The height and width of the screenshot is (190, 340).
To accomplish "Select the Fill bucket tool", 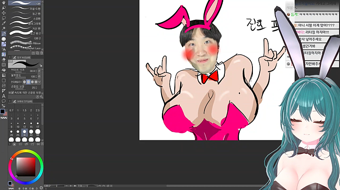I will coord(4,70).
